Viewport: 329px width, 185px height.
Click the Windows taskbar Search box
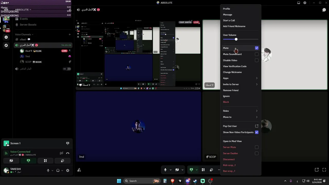(x=142, y=181)
